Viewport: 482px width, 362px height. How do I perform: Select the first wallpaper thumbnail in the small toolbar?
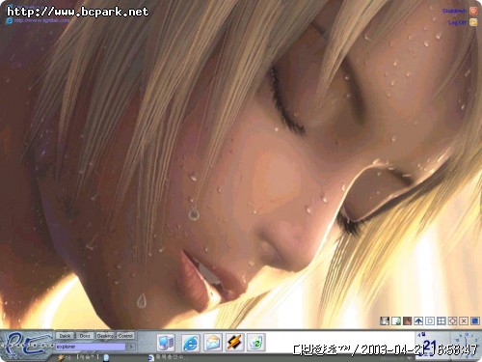click(x=385, y=320)
